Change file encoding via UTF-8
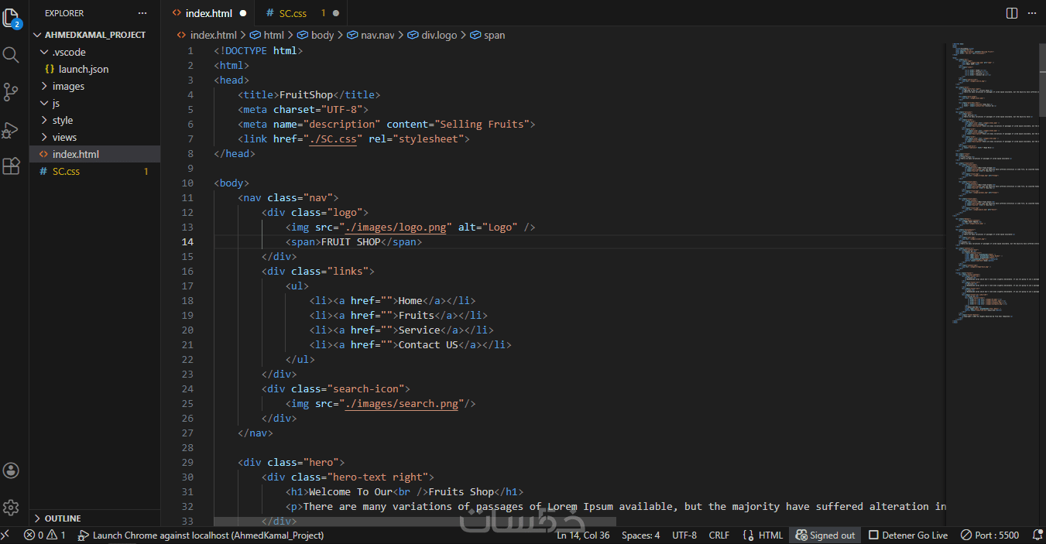Image resolution: width=1046 pixels, height=544 pixels. [684, 535]
